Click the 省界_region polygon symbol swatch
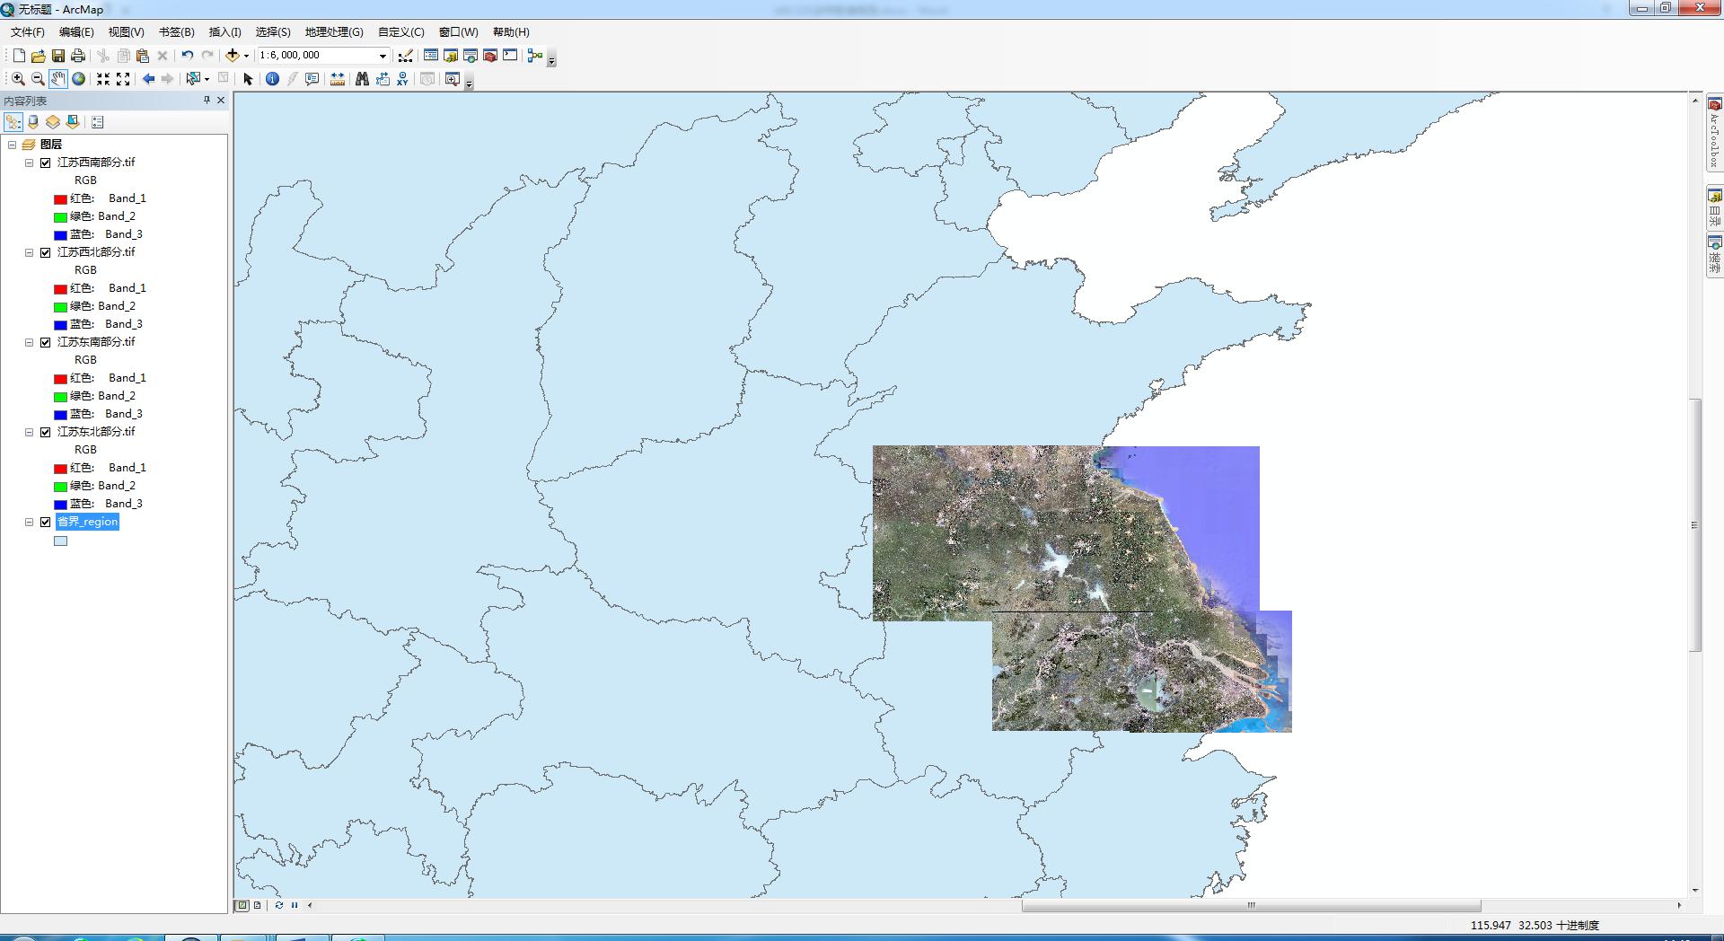This screenshot has height=941, width=1724. pyautogui.click(x=61, y=541)
